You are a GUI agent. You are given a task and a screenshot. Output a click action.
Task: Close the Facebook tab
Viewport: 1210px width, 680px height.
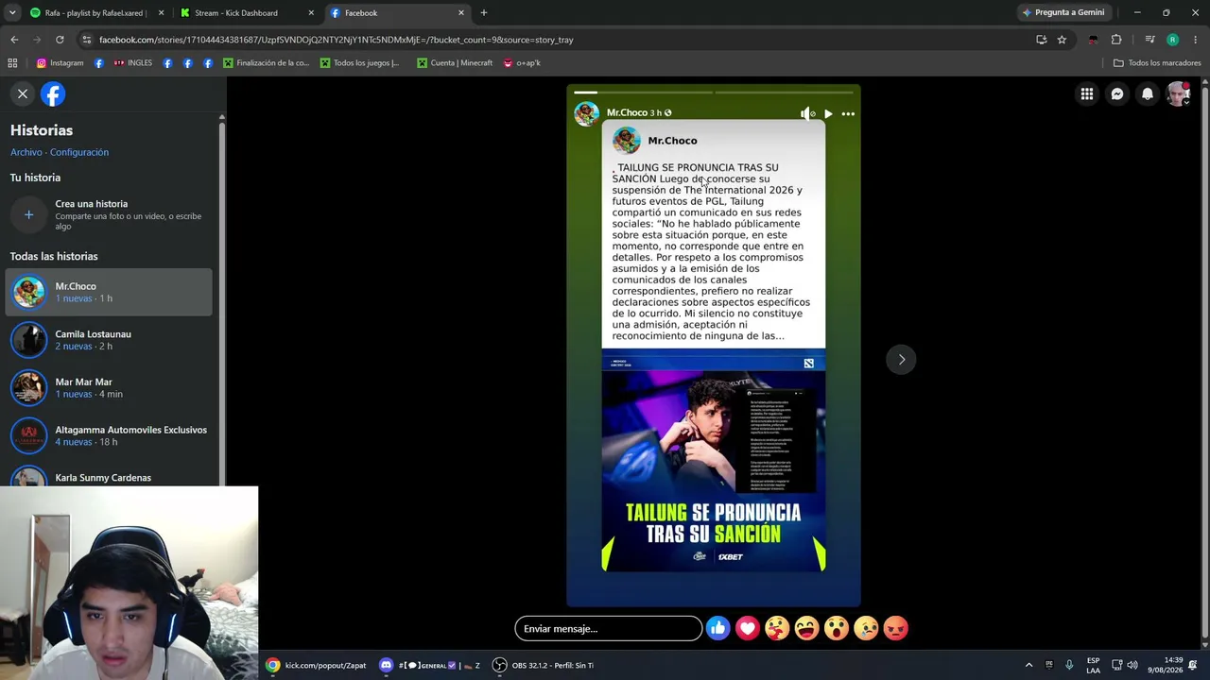[461, 12]
